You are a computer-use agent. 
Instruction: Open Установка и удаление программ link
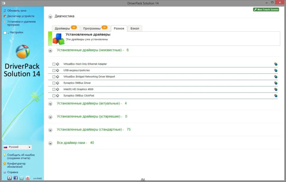pos(21,23)
